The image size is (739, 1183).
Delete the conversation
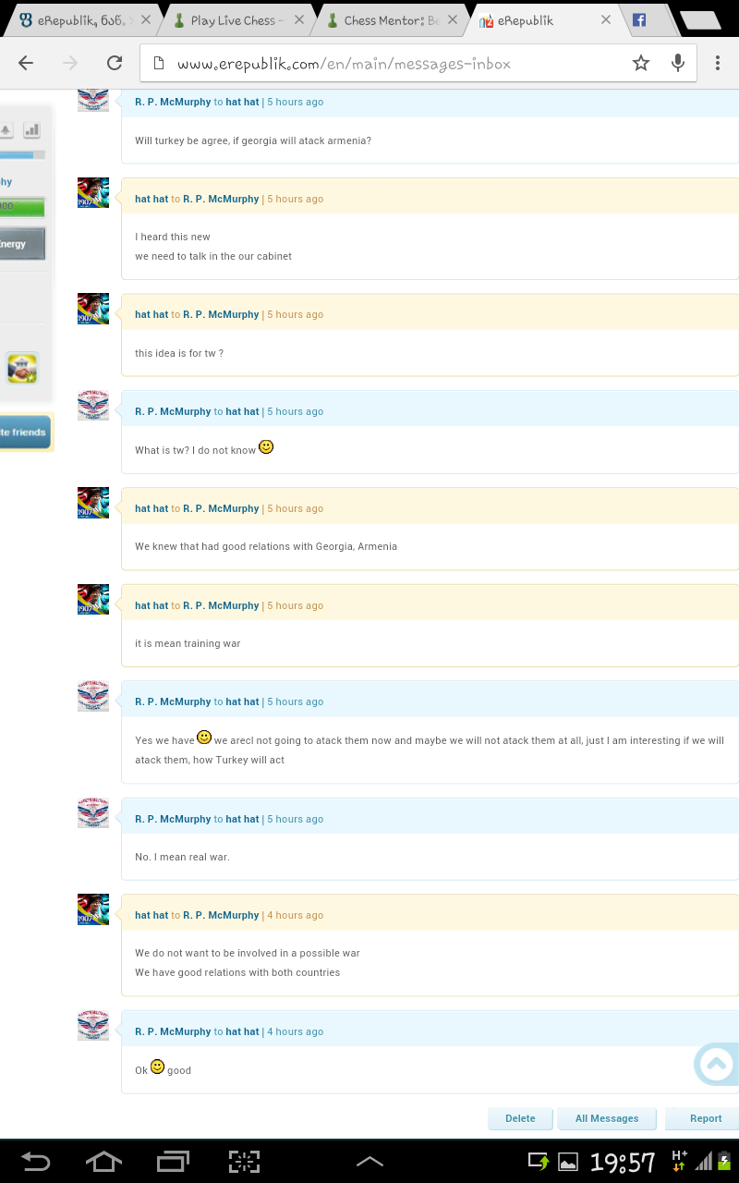click(x=520, y=1118)
